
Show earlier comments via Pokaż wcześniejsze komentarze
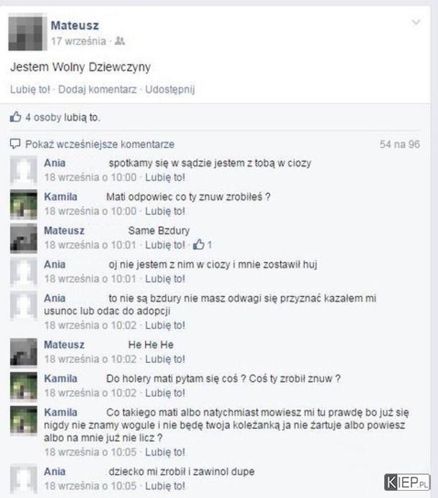(x=100, y=144)
